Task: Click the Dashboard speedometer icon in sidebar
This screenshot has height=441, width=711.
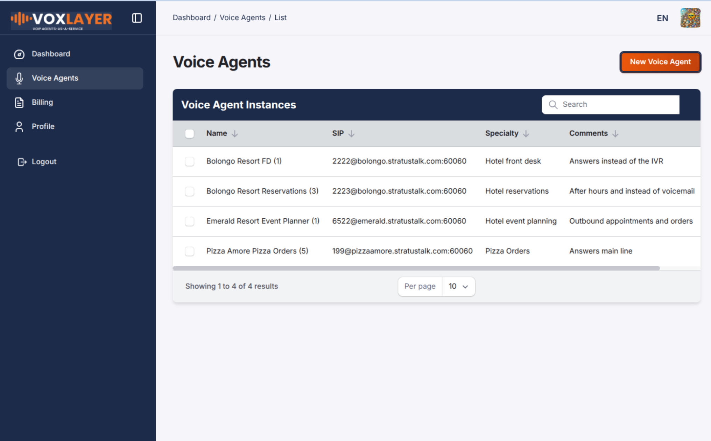Action: pyautogui.click(x=19, y=54)
